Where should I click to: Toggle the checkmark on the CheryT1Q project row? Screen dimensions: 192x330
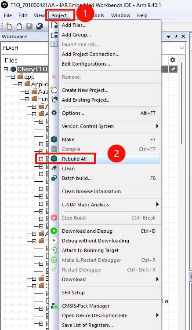(173, 69)
